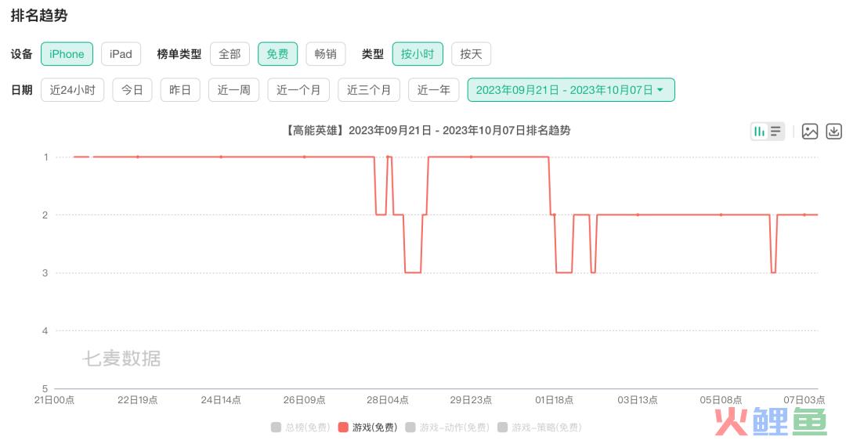Choose 免费 chart type
Viewport: 846px width, 440px height.
click(277, 54)
